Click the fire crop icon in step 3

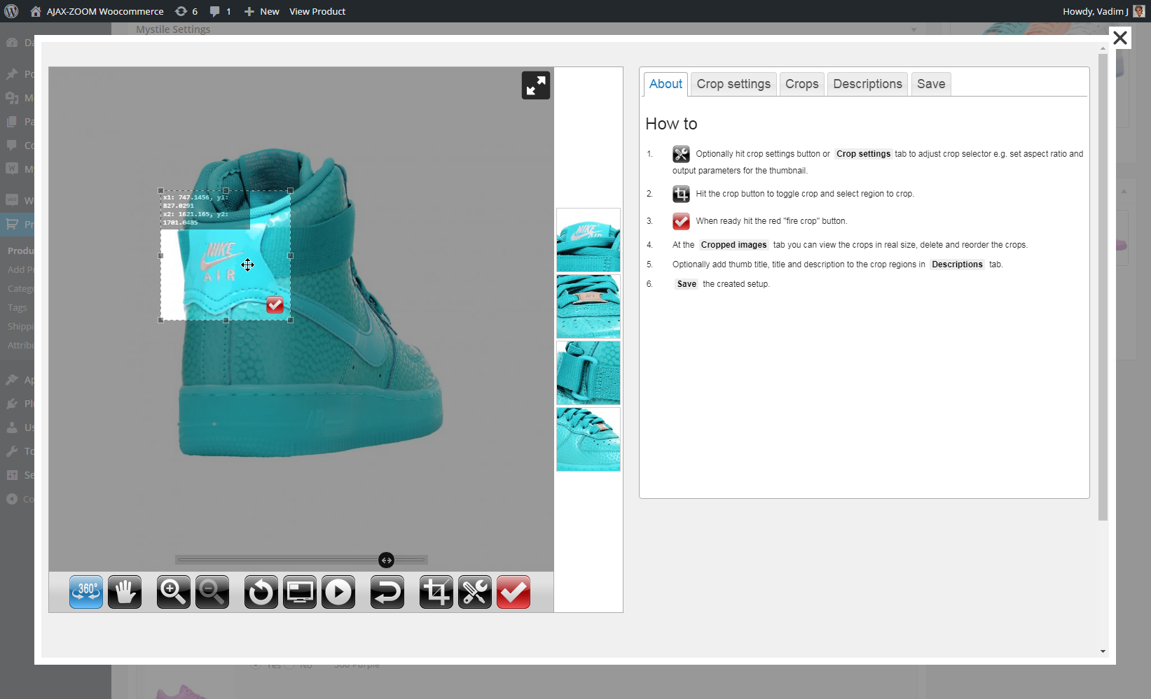click(681, 221)
